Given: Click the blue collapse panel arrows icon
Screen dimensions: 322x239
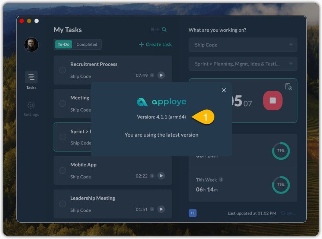Looking at the screenshot, I should coord(192,213).
